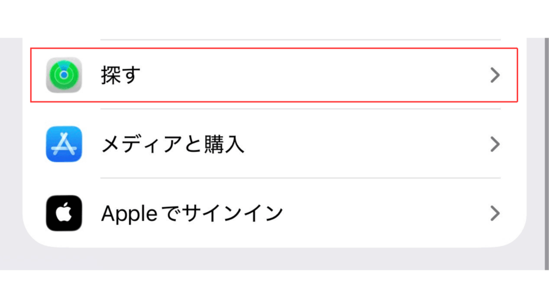Screen dimensions: 549x308
Task: Tap the chevron next to Apple でサインイン
Action: [494, 214]
